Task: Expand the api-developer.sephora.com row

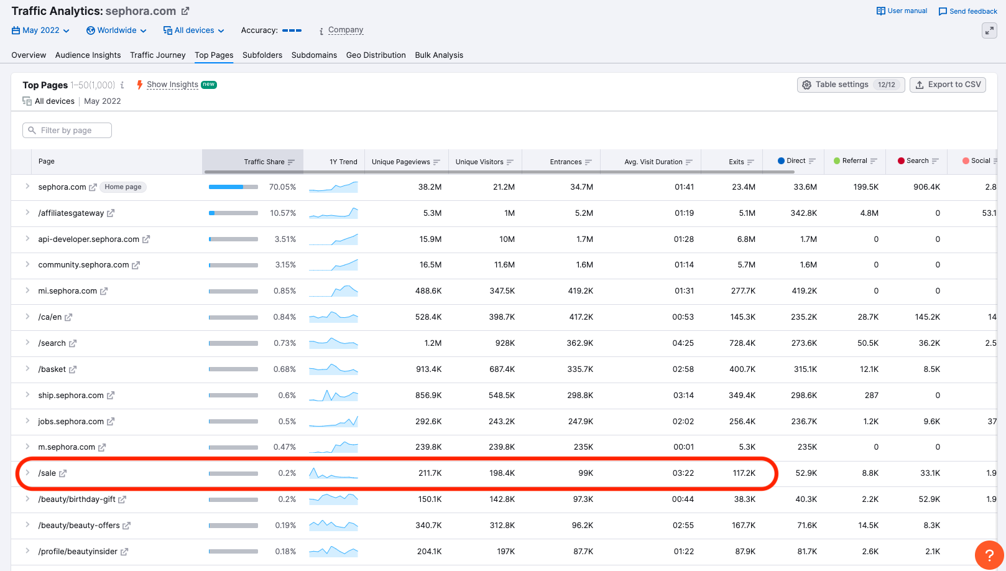Action: (x=27, y=239)
